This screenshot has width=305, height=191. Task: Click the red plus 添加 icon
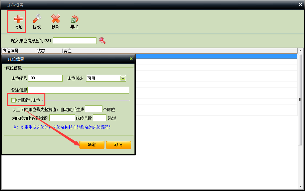click(18, 19)
